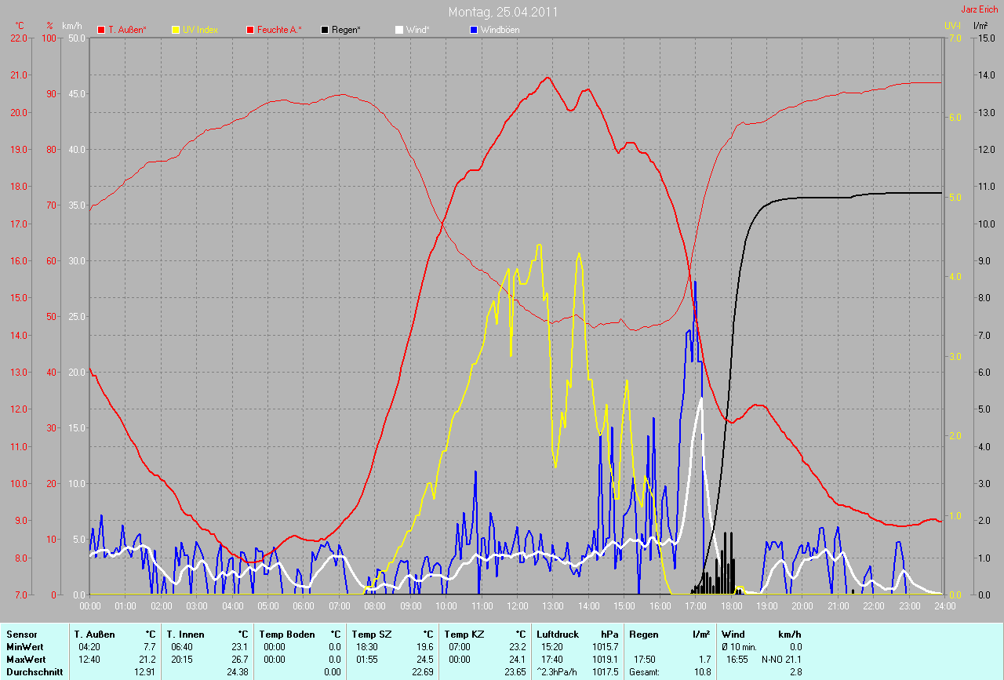Click the chart title 'Montag, 25.04.2011'
The width and height of the screenshot is (1004, 680).
click(503, 12)
